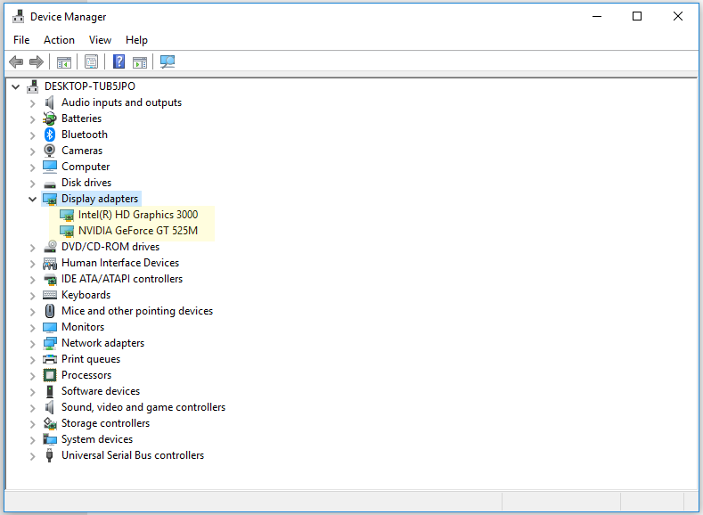Select the Print queues label
Viewport: 703px width, 515px height.
[x=91, y=359]
